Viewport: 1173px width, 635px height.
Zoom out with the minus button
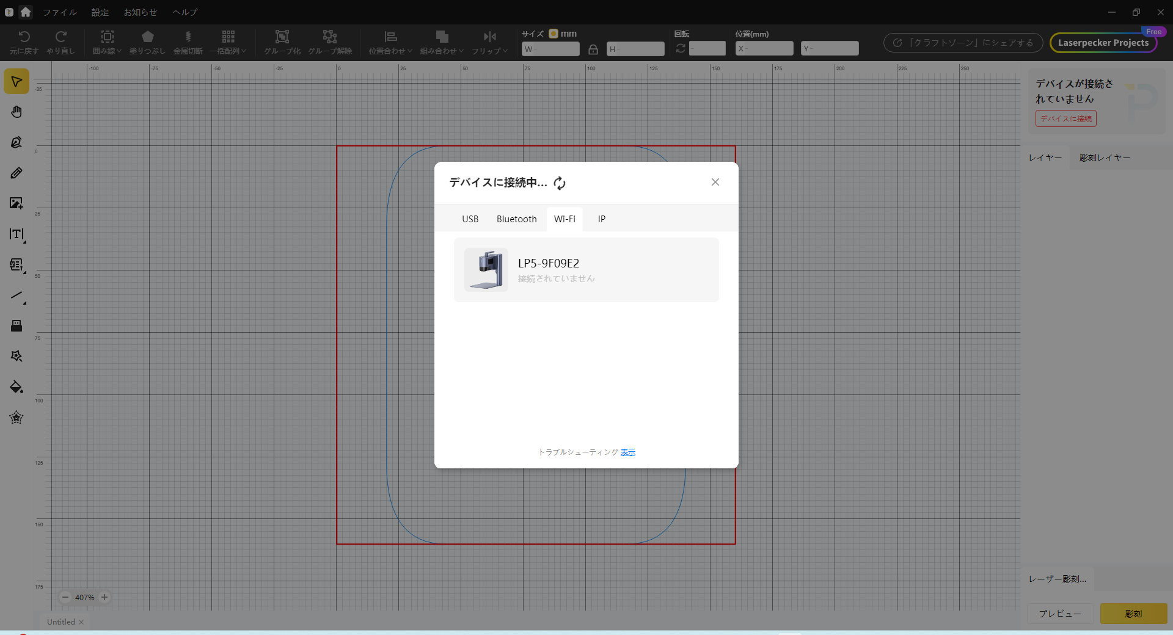pos(65,597)
